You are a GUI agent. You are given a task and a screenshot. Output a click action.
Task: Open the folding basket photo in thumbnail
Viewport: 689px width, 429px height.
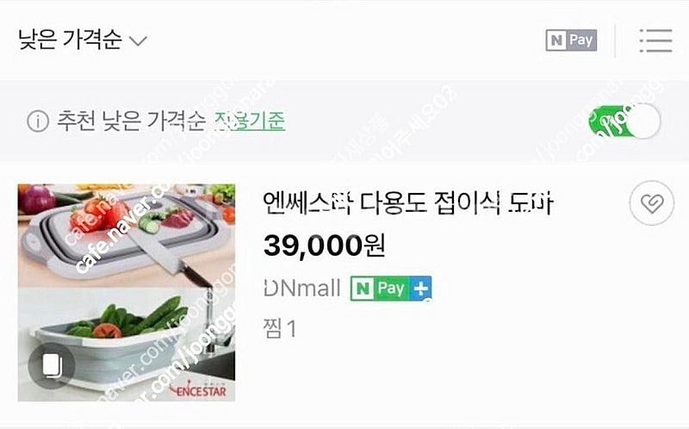(x=127, y=345)
